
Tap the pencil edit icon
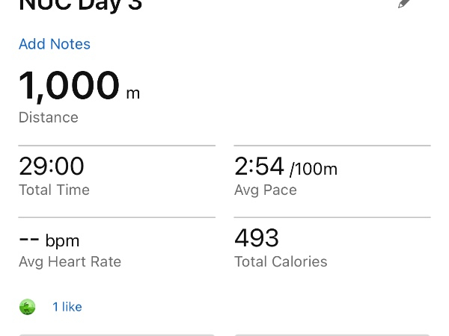pos(405,3)
